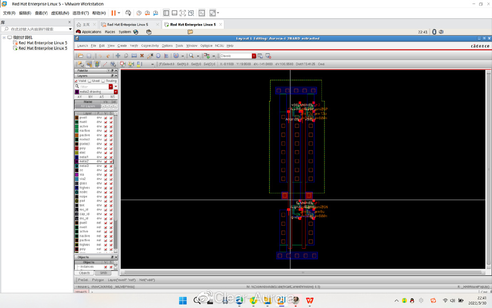
Task: Click the Ruler tool icon
Action: tap(105, 64)
